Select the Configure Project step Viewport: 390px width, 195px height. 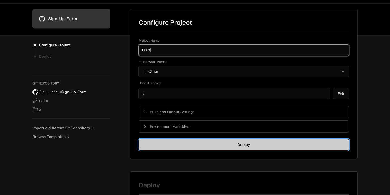pos(55,45)
